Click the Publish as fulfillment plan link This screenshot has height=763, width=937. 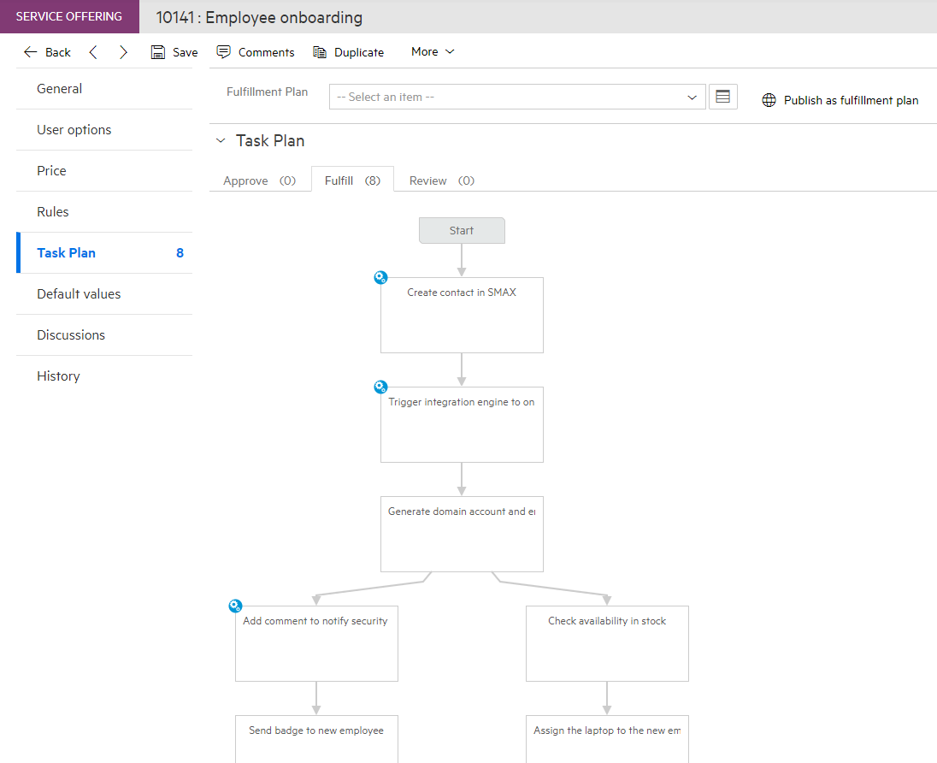pyautogui.click(x=851, y=99)
